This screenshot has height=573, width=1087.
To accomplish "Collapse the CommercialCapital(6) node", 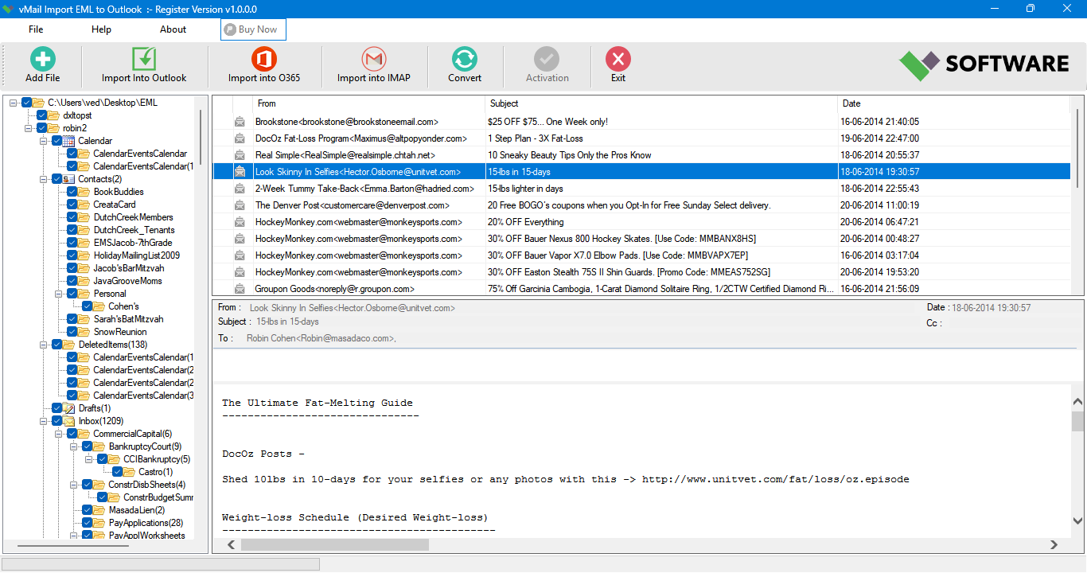I will point(59,434).
